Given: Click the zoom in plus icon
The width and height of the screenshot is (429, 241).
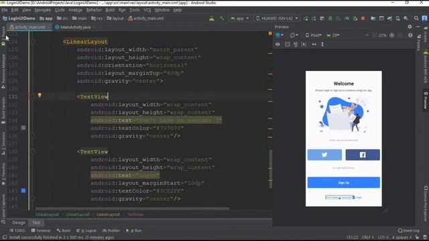Looking at the screenshot, I should (x=391, y=35).
